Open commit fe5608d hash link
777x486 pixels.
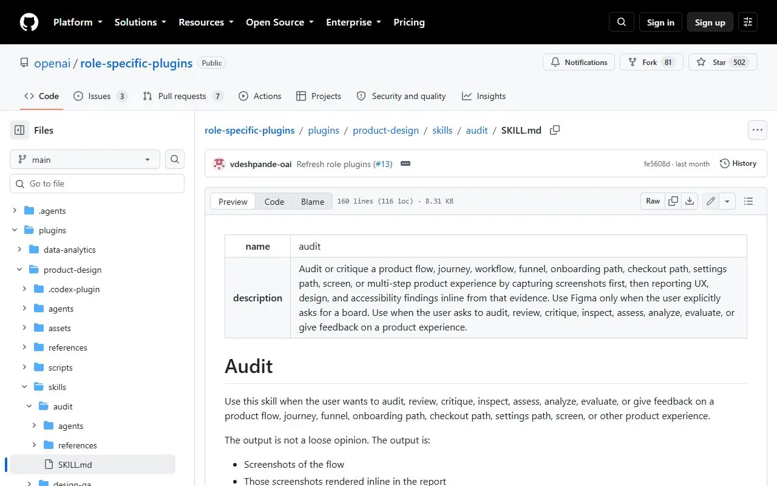point(657,164)
